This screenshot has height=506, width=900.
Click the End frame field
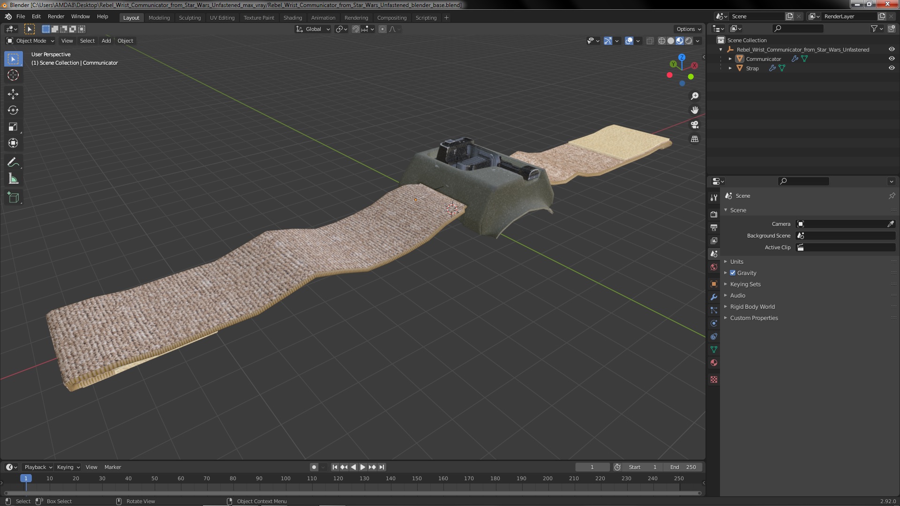[x=683, y=467]
